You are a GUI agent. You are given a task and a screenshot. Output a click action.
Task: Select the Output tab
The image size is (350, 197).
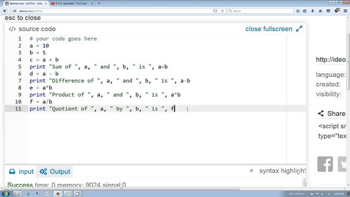coord(55,171)
